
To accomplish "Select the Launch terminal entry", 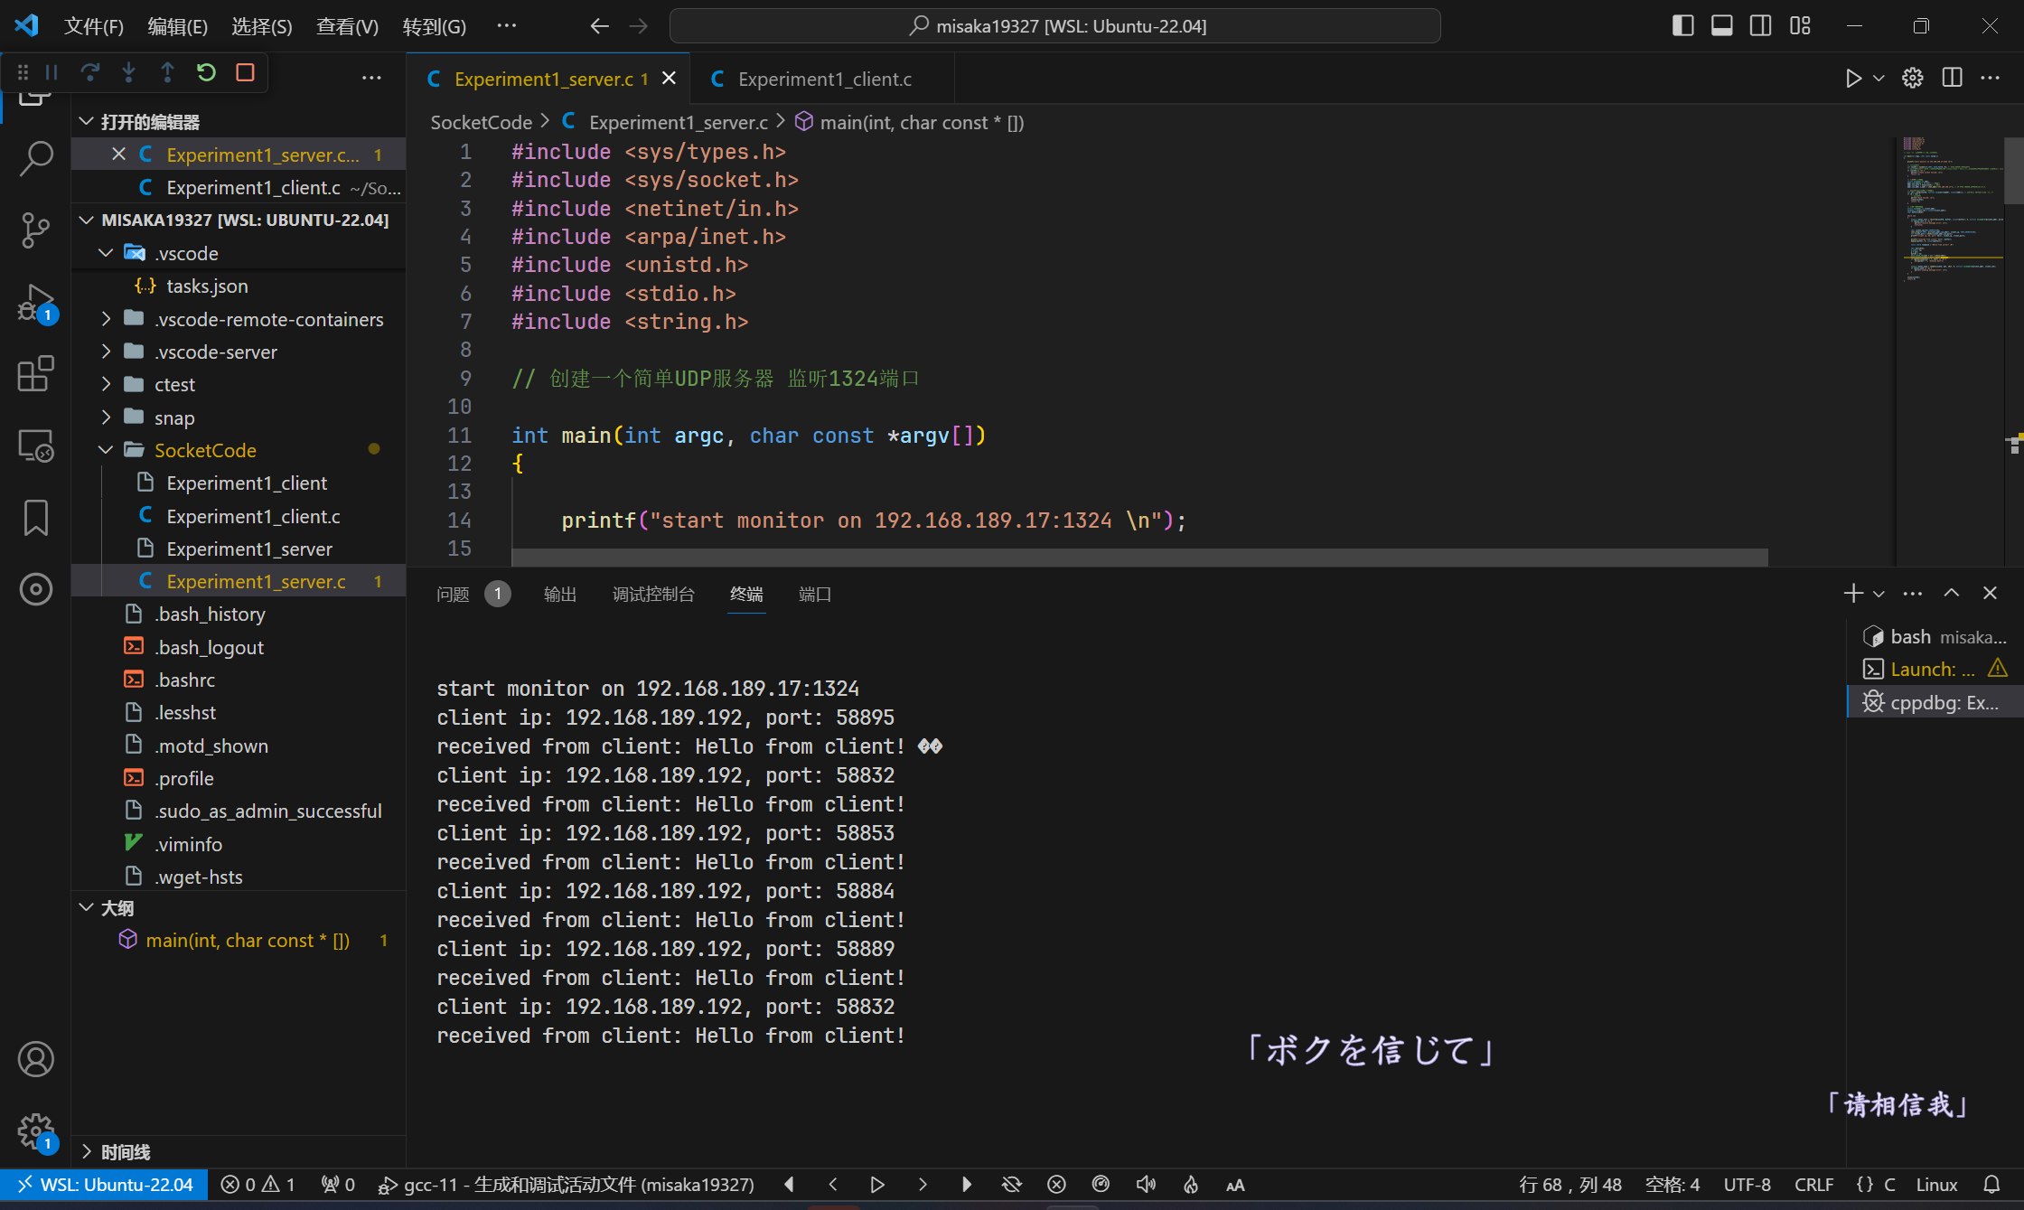I will [1935, 670].
